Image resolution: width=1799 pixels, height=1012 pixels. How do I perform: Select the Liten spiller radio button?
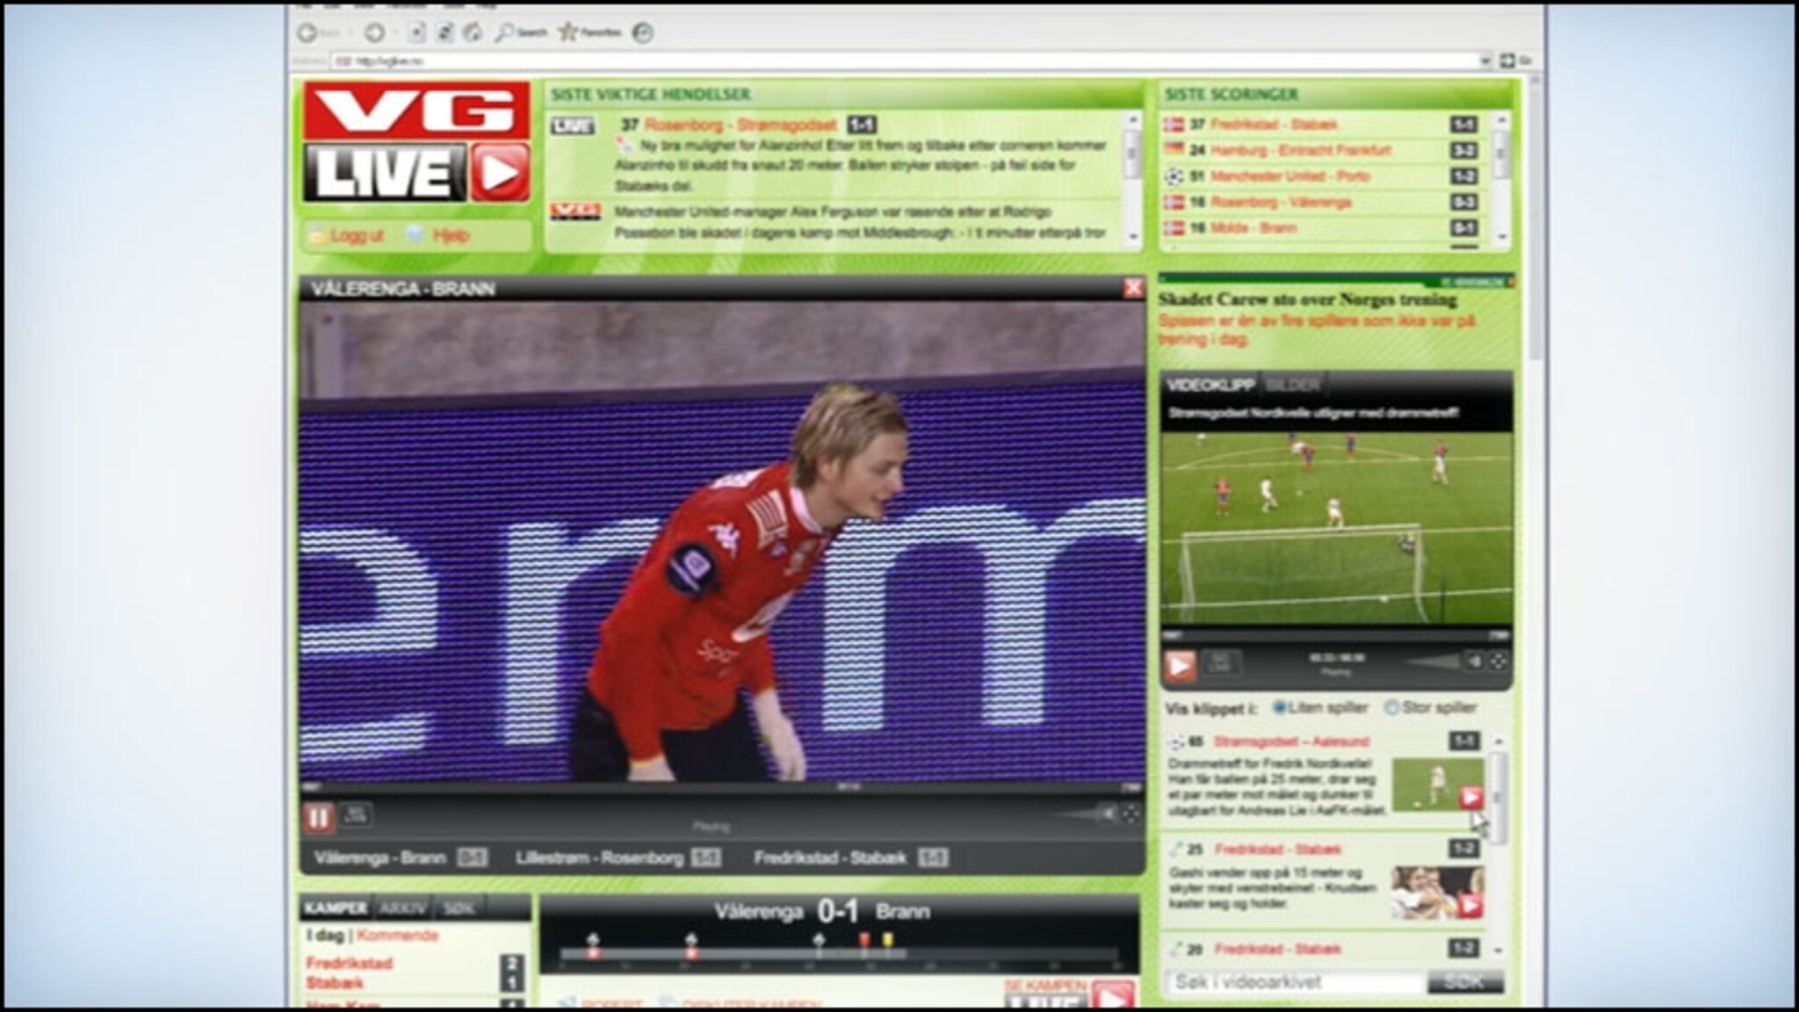click(1279, 707)
